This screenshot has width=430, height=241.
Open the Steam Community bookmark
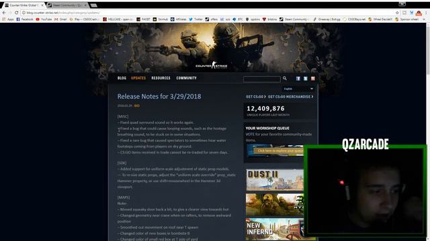pos(294,19)
